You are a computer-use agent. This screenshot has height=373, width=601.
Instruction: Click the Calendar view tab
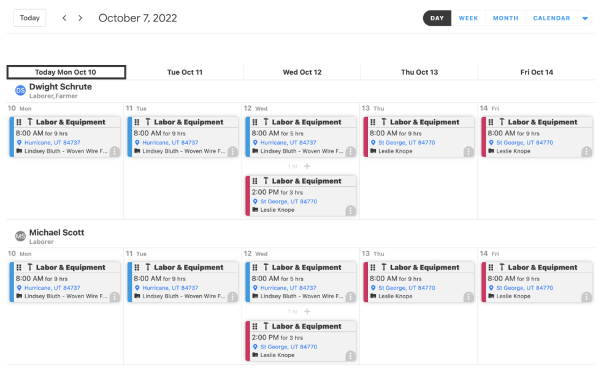click(x=551, y=18)
